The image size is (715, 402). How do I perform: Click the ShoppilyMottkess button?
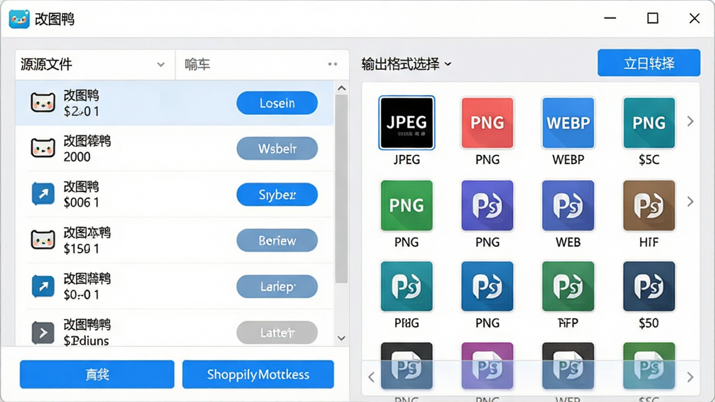[258, 374]
